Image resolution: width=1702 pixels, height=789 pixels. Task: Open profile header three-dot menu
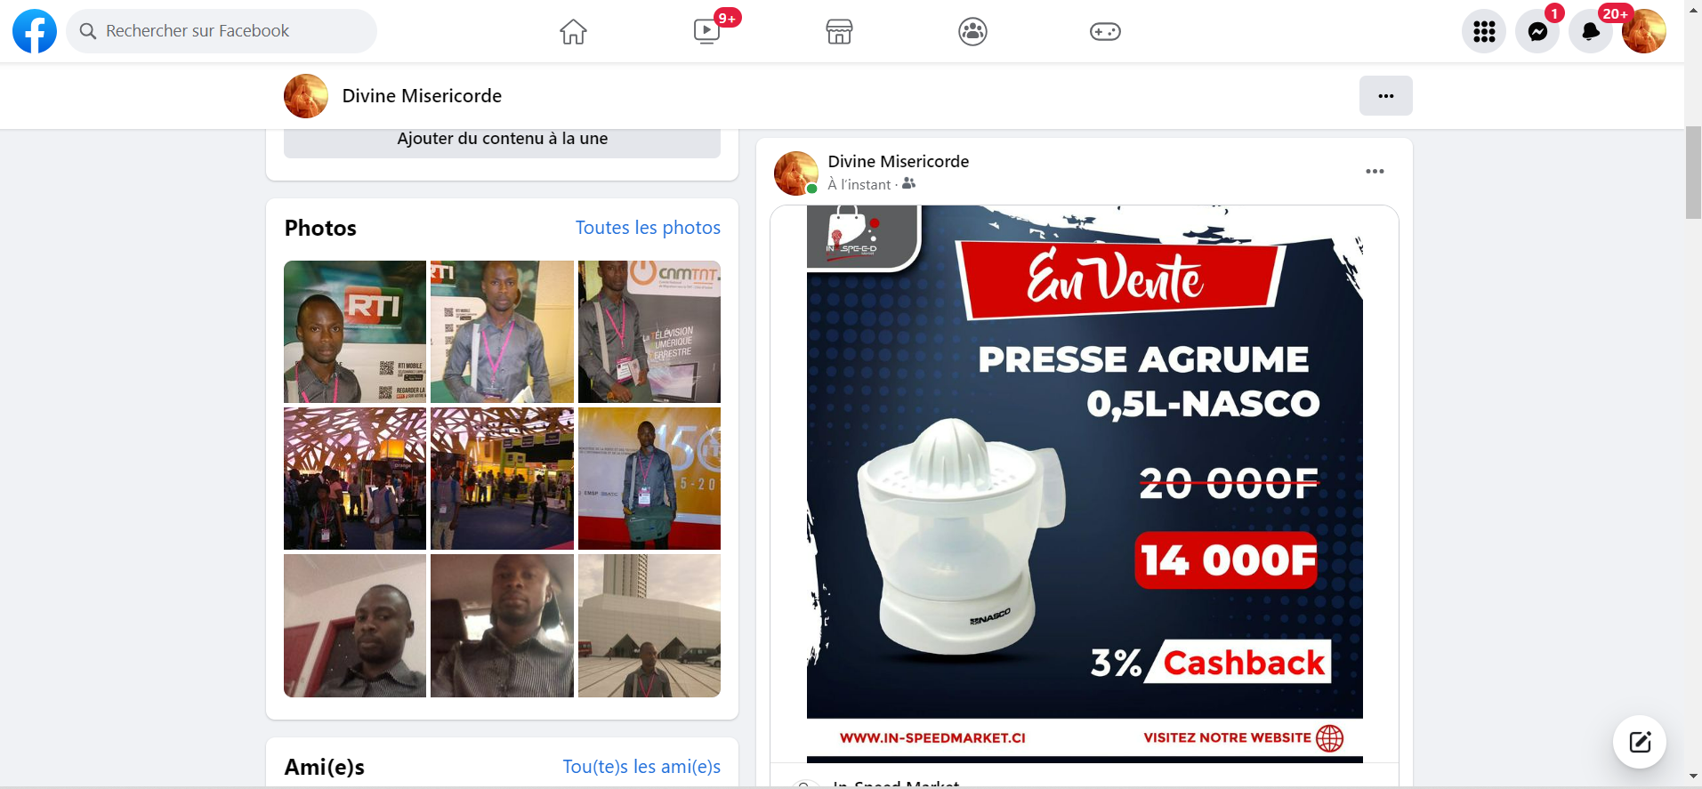tap(1385, 96)
